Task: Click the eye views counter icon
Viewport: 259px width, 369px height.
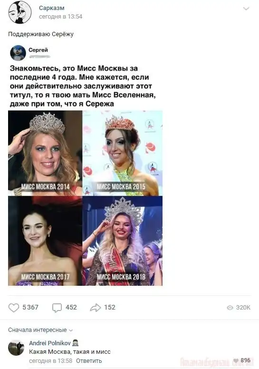Action: [230, 308]
